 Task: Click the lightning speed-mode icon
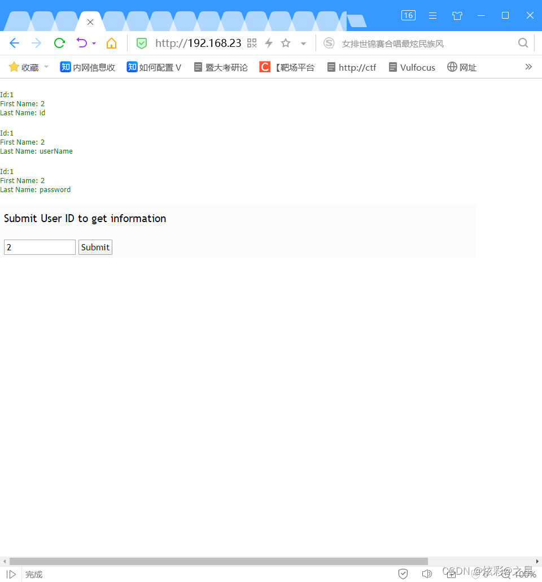269,43
